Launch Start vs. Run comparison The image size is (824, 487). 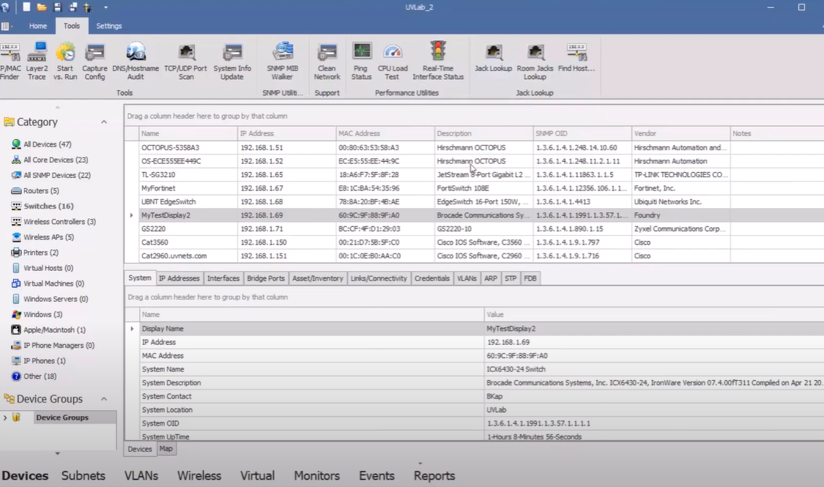click(x=65, y=62)
